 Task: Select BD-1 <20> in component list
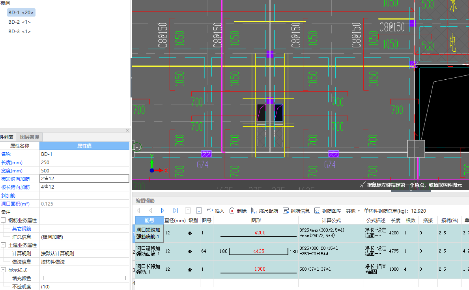coord(21,13)
